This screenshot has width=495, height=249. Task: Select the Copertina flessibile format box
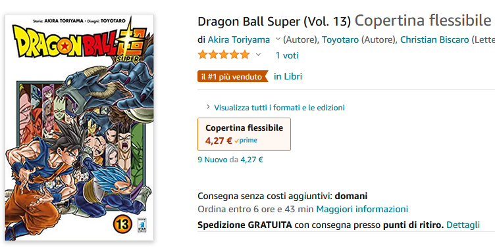244,134
